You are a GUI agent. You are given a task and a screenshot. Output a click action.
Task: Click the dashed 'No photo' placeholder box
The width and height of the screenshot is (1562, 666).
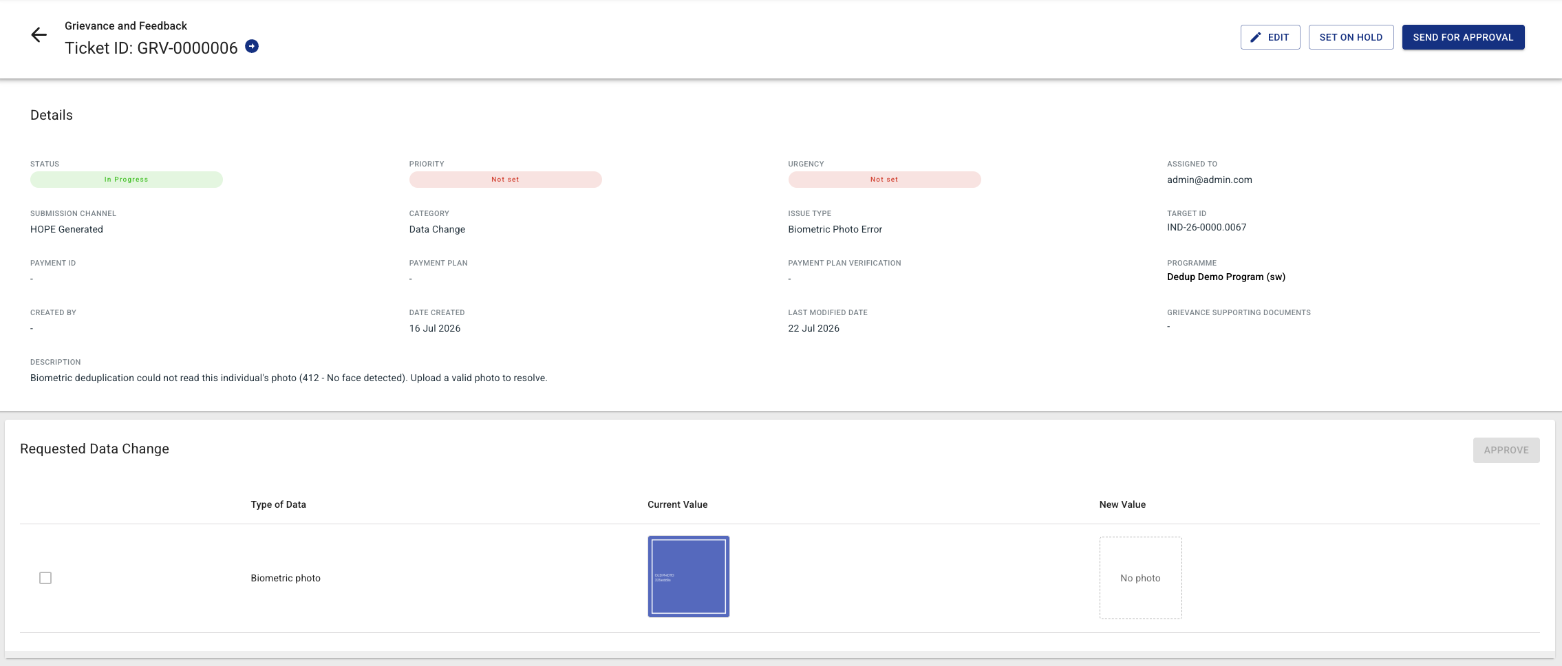1140,578
